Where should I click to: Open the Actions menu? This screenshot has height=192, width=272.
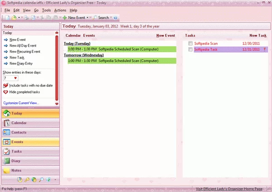coord(60,10)
